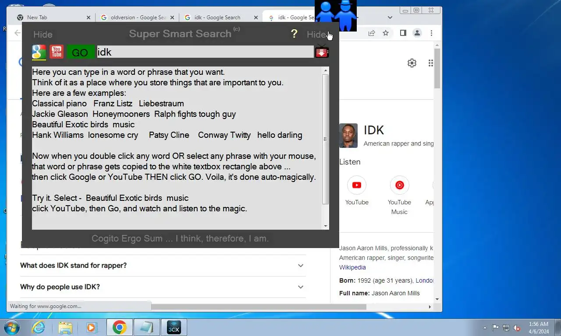Click the 'Super Smart Search' title
The width and height of the screenshot is (561, 336).
[x=180, y=34]
